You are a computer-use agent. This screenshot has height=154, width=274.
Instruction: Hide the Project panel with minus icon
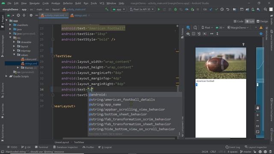[x=36, y=15]
